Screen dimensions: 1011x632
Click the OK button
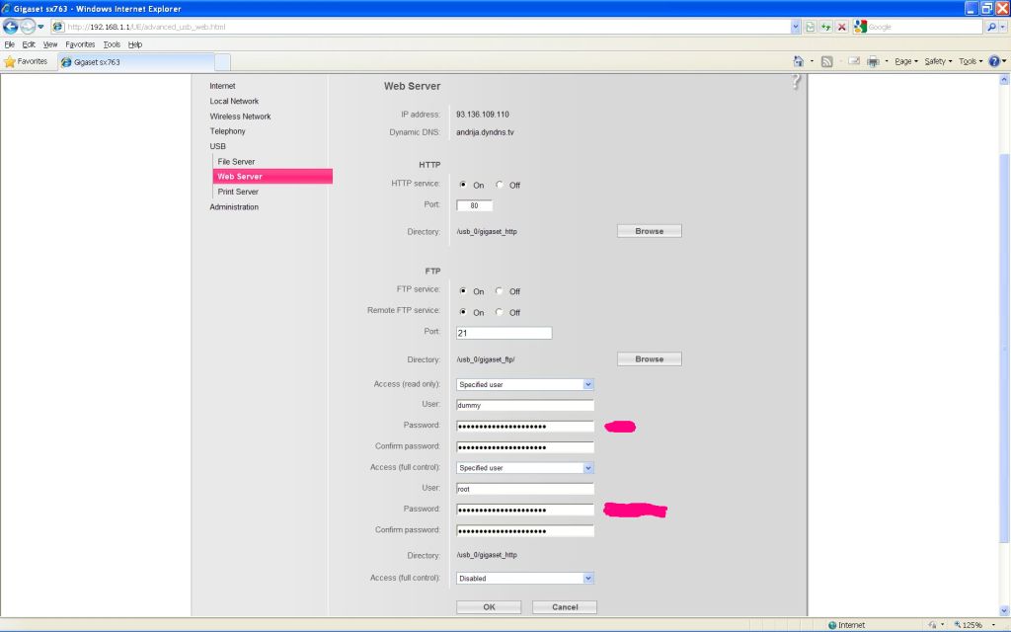(x=489, y=607)
